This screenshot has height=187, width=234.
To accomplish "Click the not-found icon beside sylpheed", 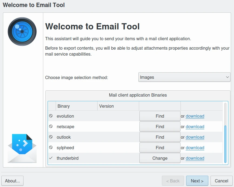I will click(51, 148).
